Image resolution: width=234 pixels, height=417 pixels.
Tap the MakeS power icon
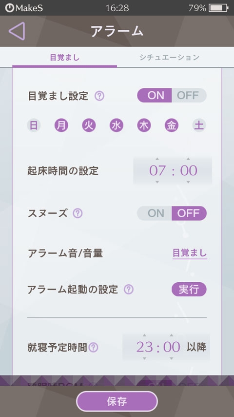(x=10, y=8)
